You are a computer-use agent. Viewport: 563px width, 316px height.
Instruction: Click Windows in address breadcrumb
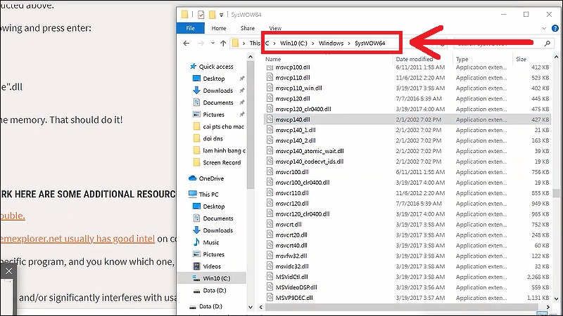point(331,44)
